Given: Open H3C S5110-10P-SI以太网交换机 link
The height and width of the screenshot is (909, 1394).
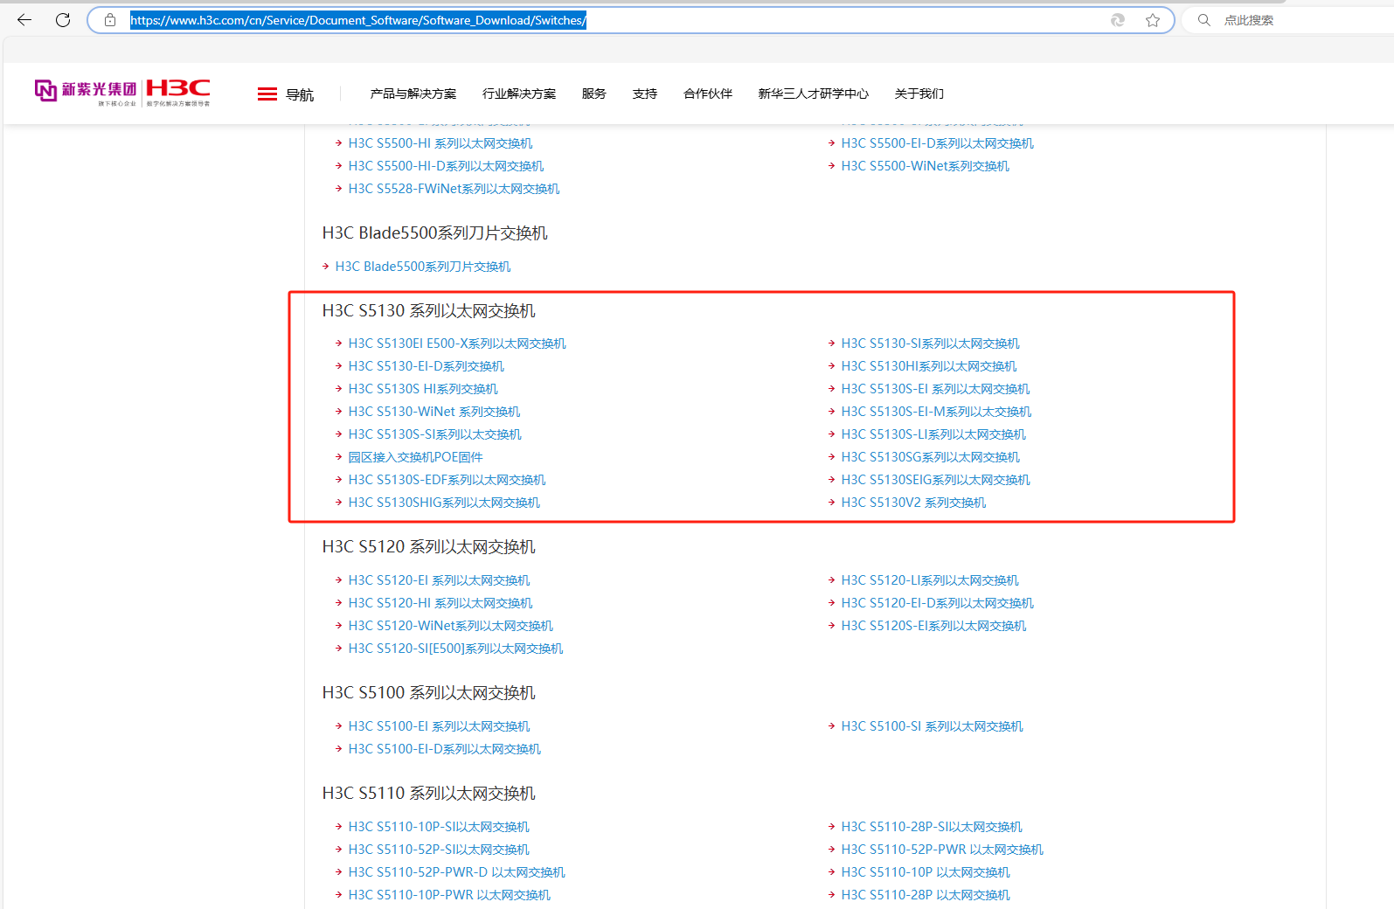Looking at the screenshot, I should tap(439, 827).
